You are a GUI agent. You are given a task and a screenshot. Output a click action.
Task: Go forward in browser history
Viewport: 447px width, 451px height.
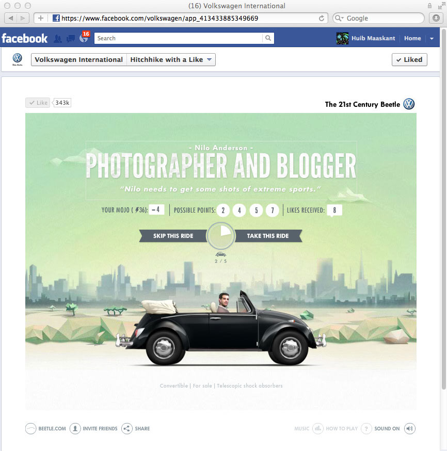click(22, 18)
